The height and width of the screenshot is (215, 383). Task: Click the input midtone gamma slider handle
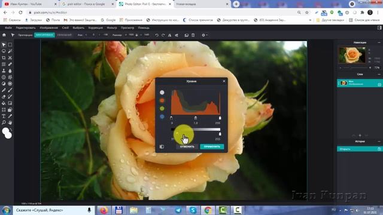[x=196, y=118]
